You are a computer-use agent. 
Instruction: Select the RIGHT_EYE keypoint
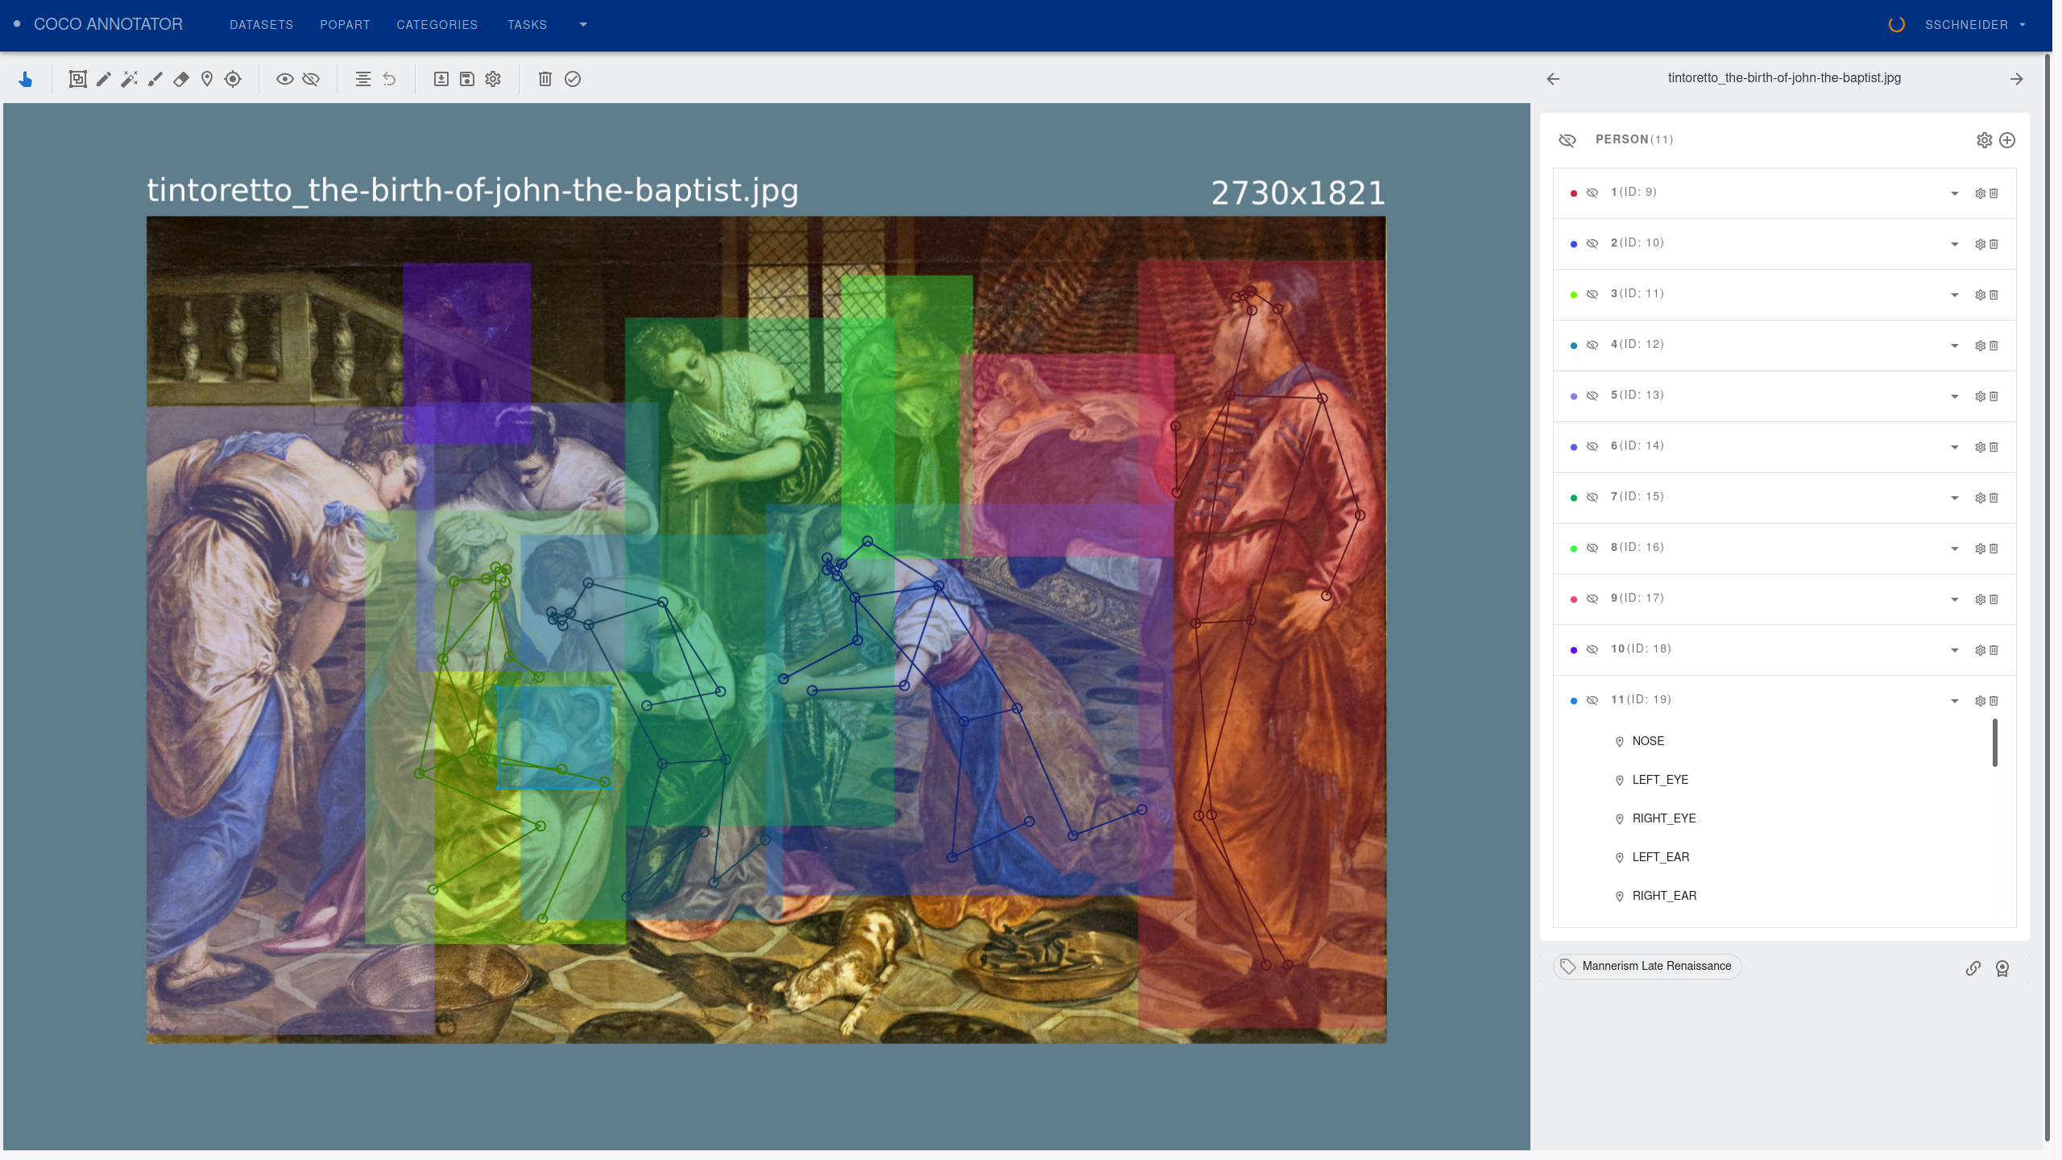[x=1664, y=818]
